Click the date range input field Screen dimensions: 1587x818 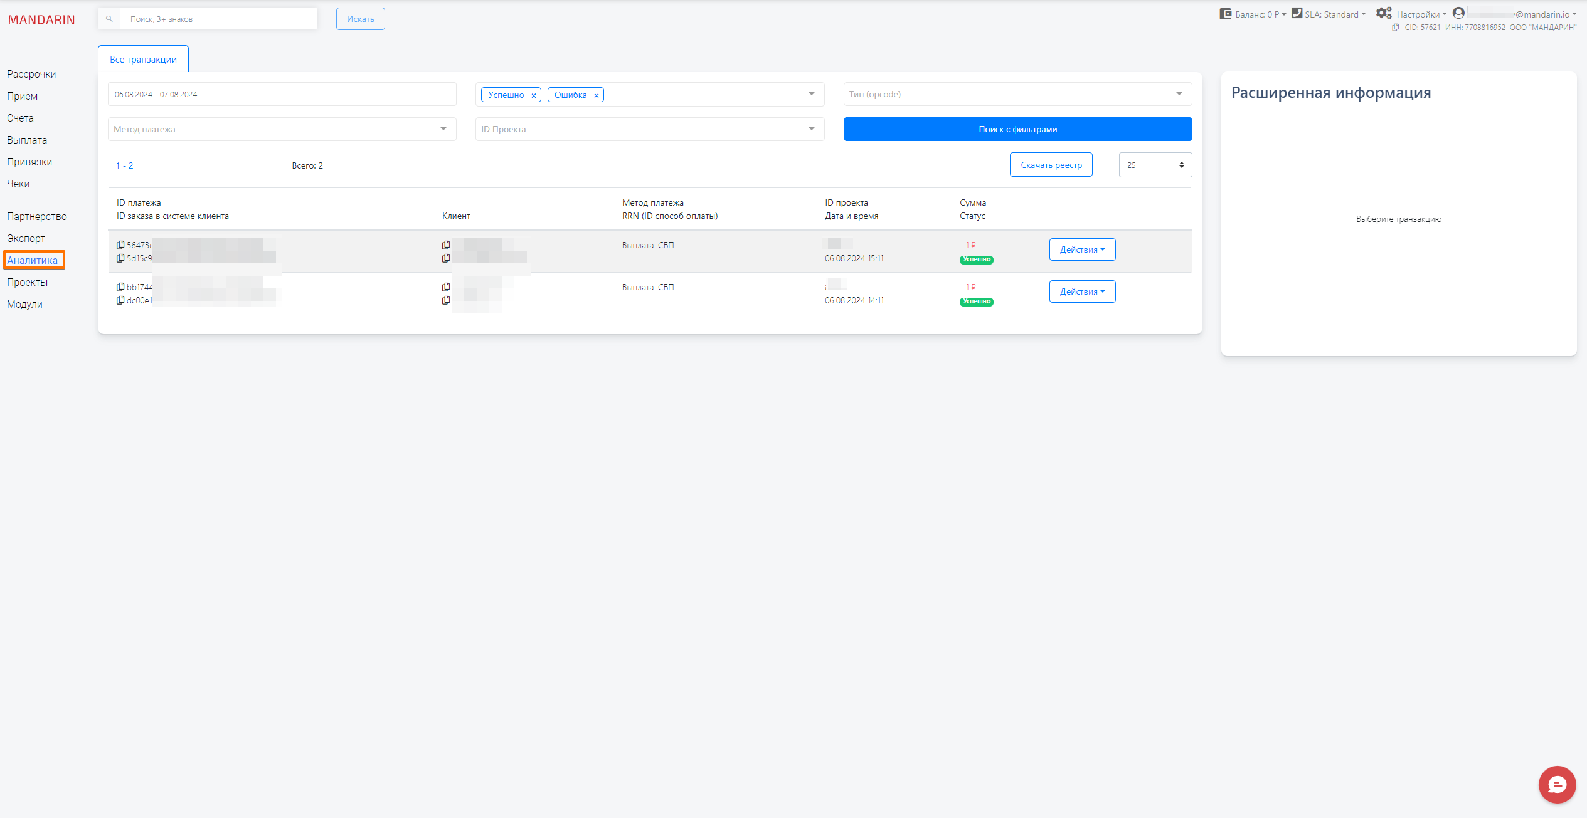[282, 94]
